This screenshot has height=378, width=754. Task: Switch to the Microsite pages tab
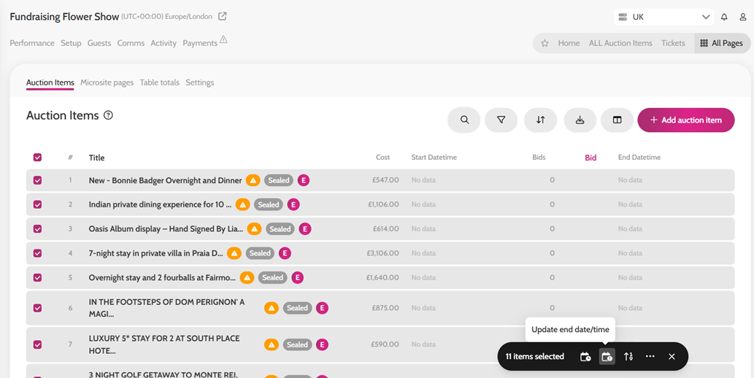[107, 82]
